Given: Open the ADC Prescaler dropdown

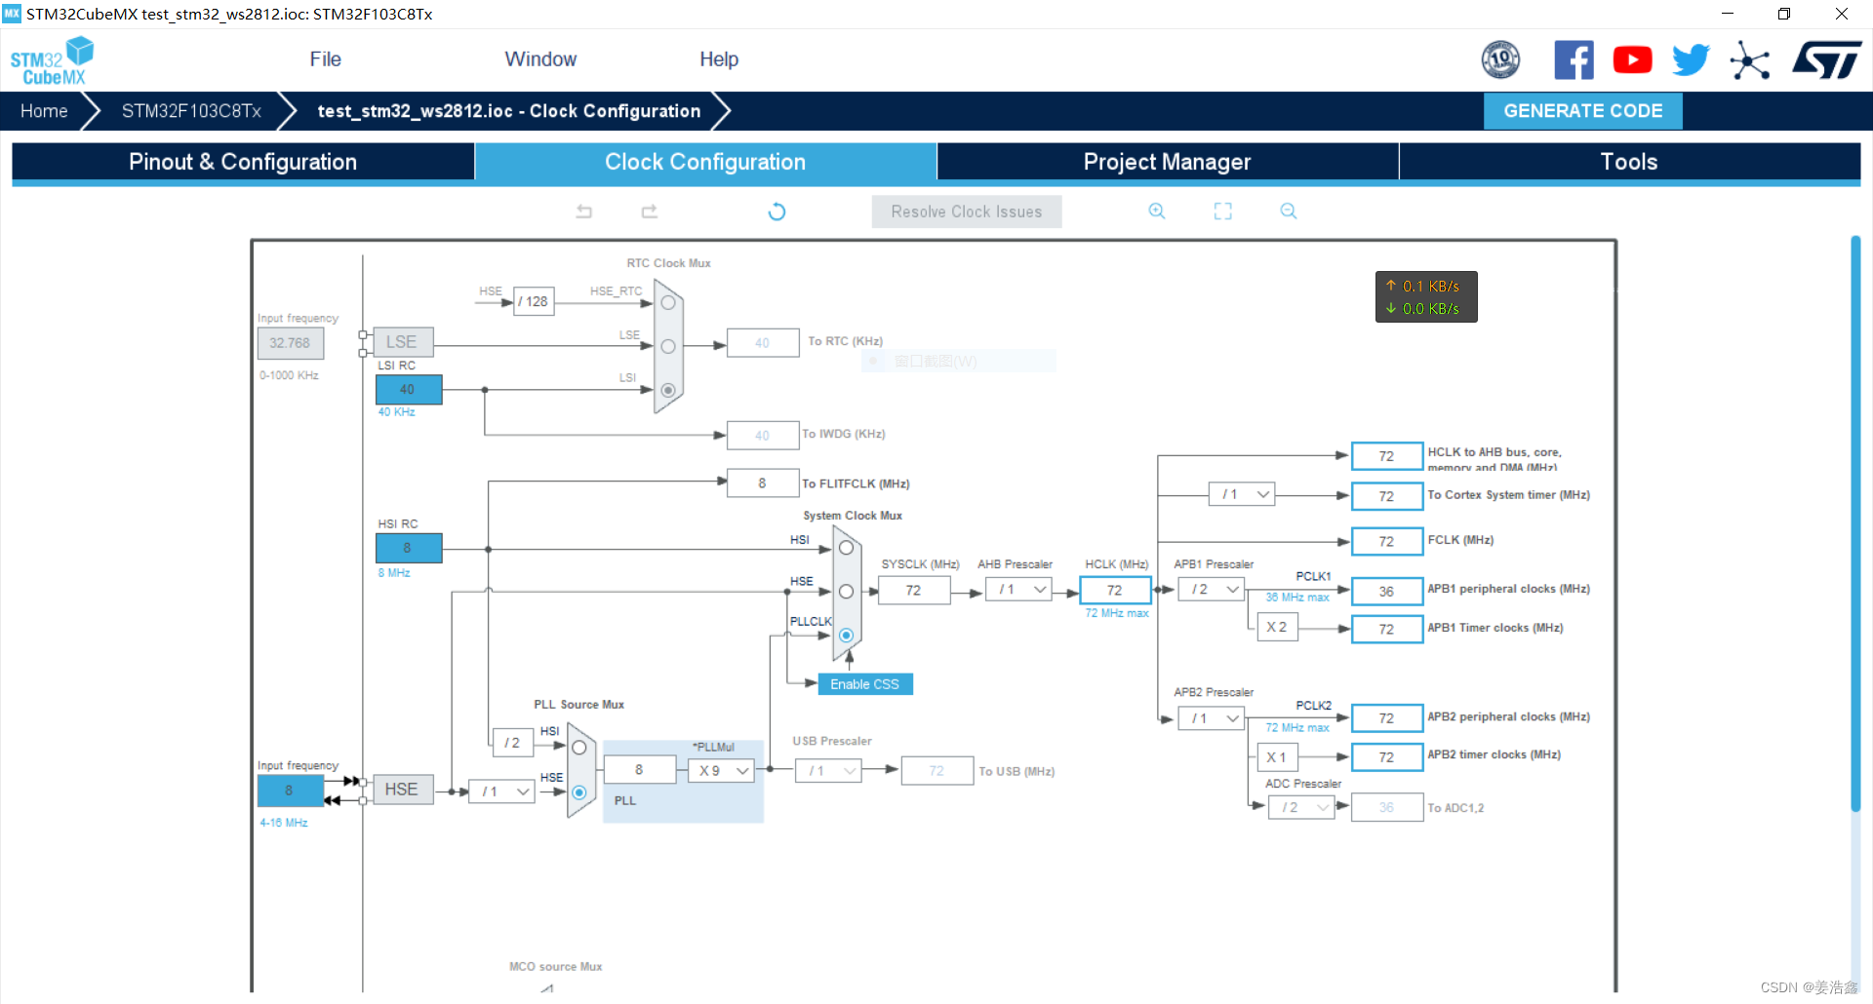Looking at the screenshot, I should coord(1301,807).
